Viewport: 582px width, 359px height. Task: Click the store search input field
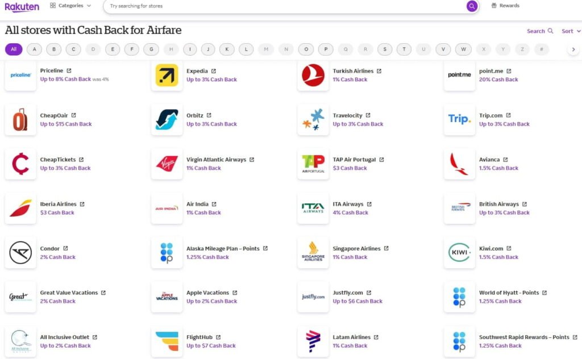point(284,6)
